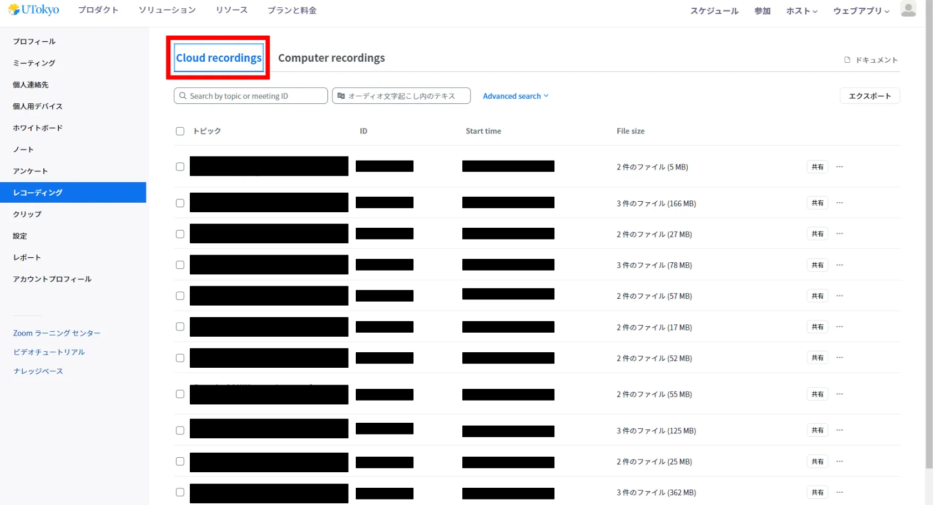The width and height of the screenshot is (933, 505).
Task: Expand the Advanced search dropdown
Action: [515, 96]
